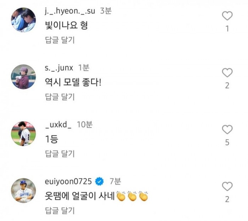This screenshot has height=221, width=248.
Task: Like the comment by j._.hyeon._.su
Action: pos(227,16)
